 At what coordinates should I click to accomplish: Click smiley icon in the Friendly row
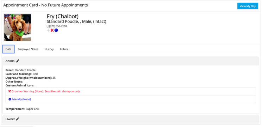[x=10, y=99]
